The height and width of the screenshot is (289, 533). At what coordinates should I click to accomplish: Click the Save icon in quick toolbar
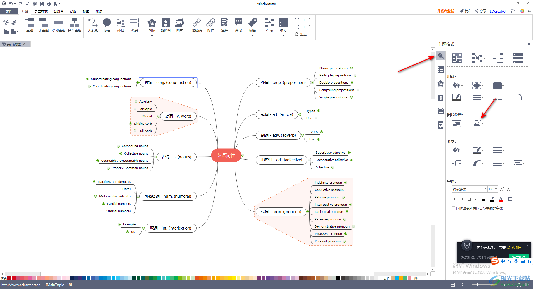point(42,4)
